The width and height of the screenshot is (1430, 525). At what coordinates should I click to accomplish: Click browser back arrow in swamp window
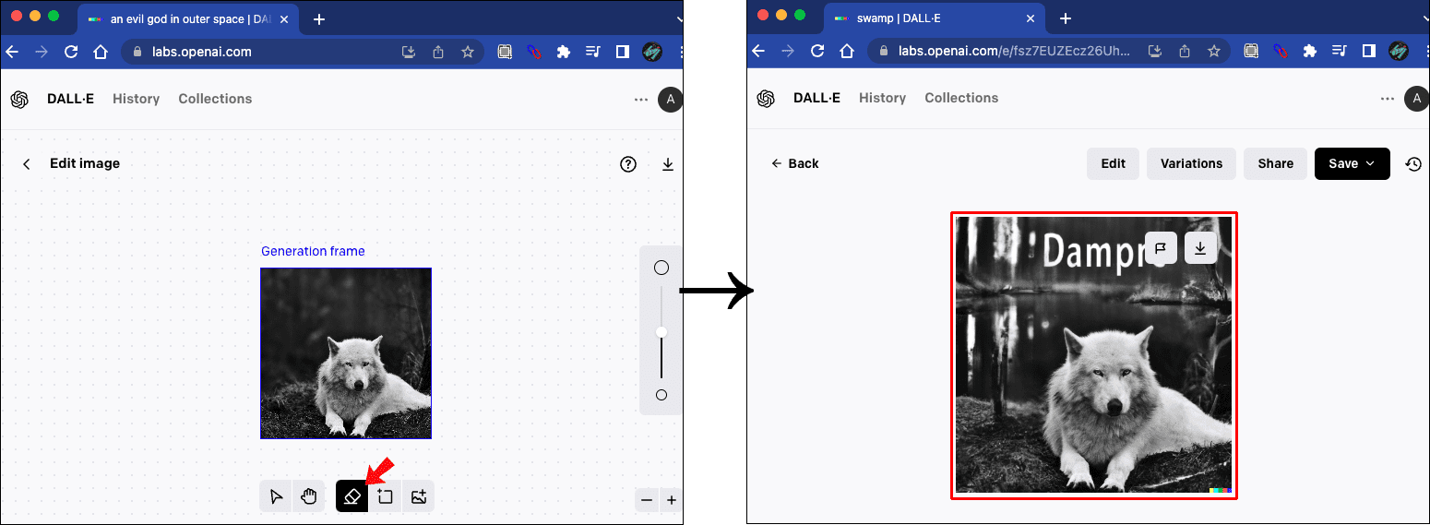point(758,51)
